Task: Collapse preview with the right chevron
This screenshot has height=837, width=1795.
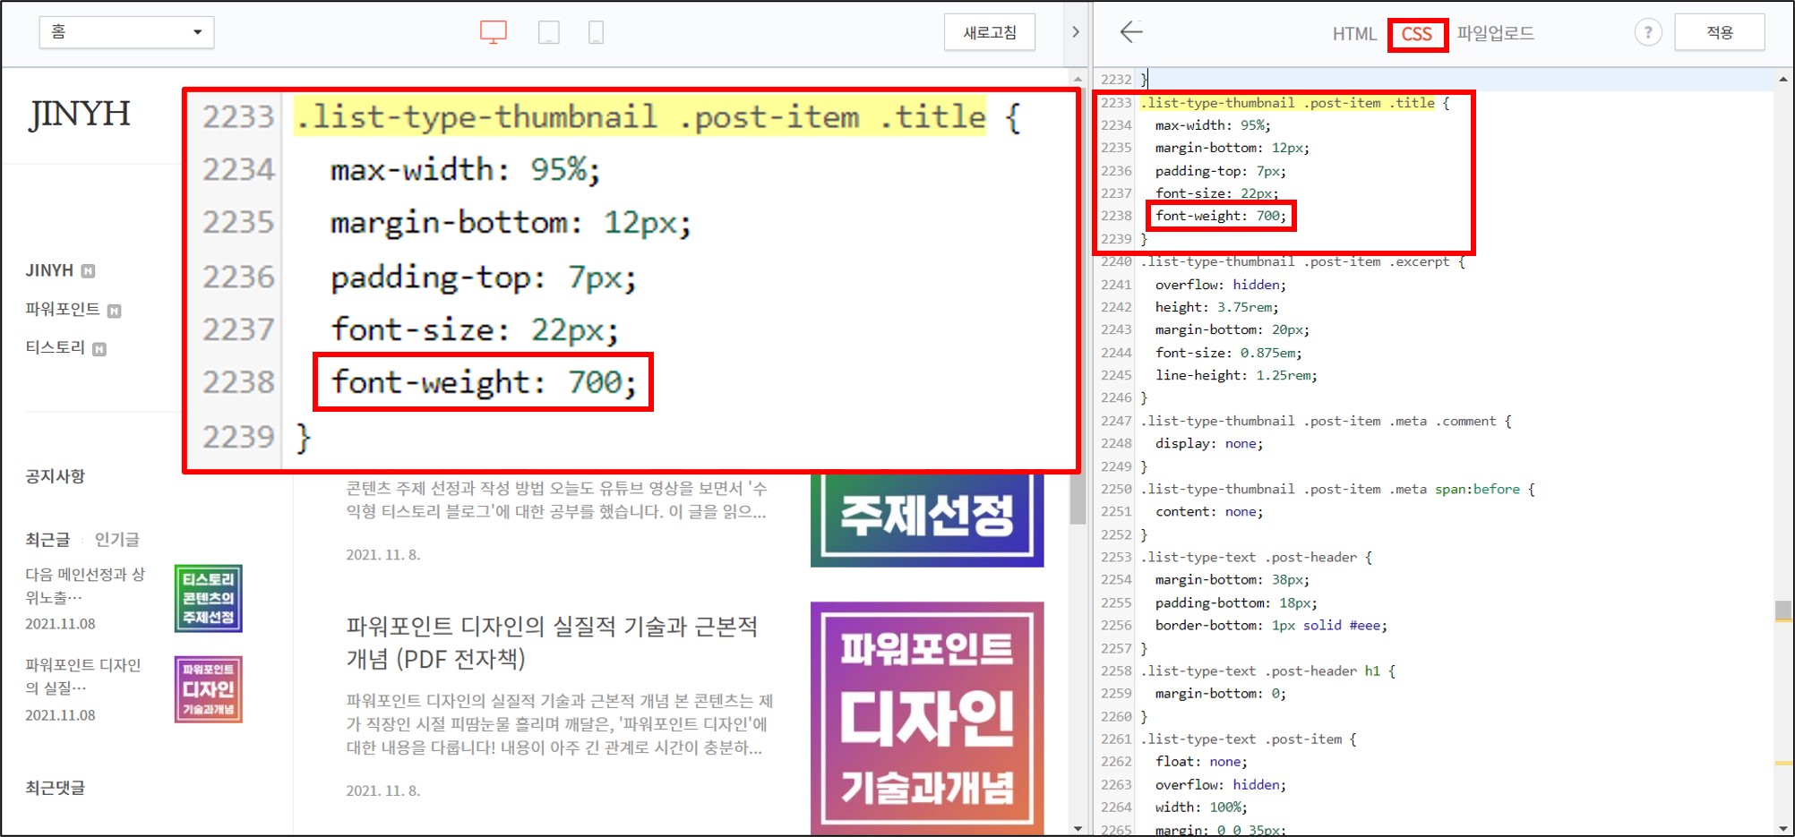Action: [x=1076, y=32]
